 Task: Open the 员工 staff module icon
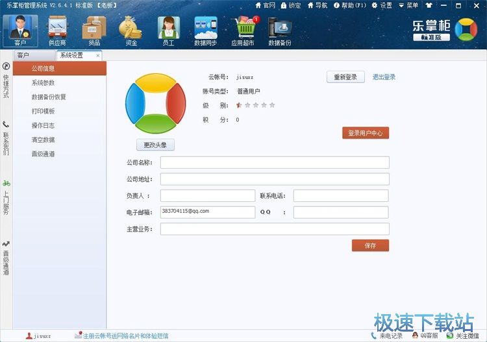168,31
